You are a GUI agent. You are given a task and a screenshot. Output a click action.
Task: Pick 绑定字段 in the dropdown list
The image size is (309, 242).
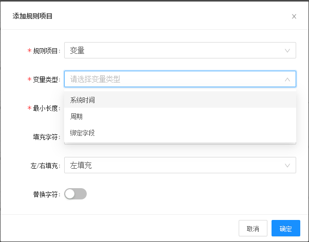83,133
